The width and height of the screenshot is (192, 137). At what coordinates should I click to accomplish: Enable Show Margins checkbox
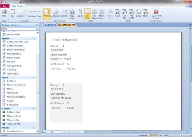[x=26, y=11]
